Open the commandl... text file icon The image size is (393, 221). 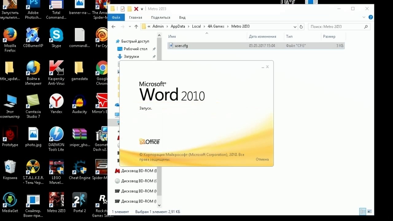click(x=79, y=38)
